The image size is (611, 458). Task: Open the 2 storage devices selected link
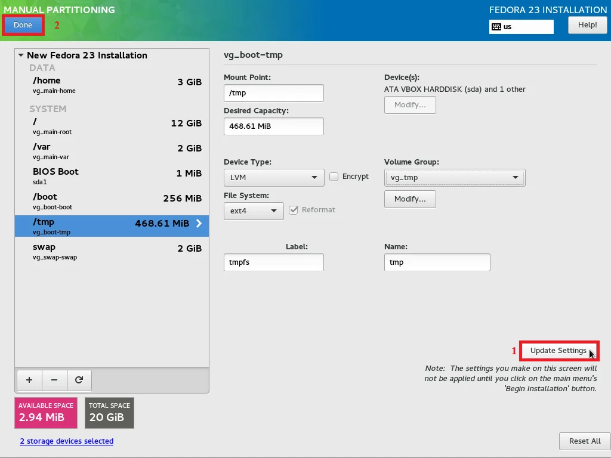pyautogui.click(x=67, y=441)
